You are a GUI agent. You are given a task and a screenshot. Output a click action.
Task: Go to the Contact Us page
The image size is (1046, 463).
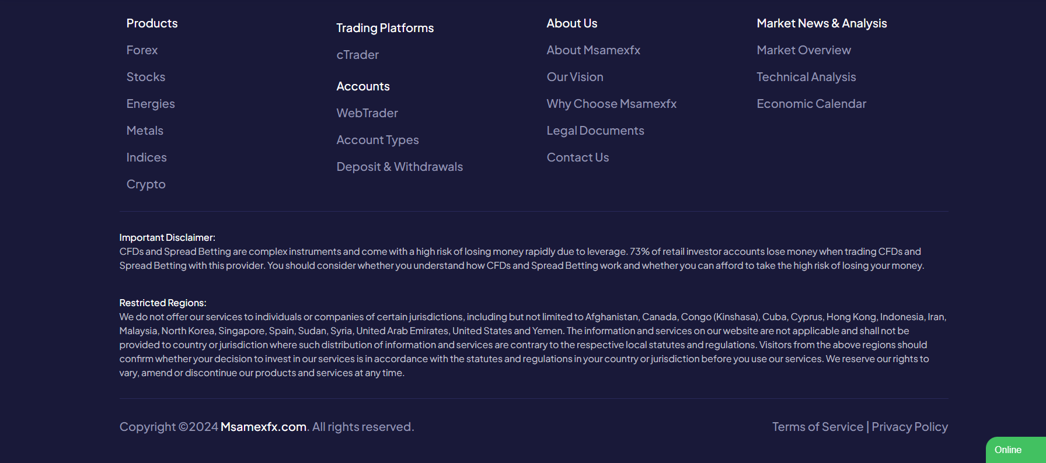pos(577,157)
